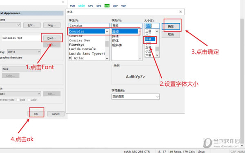Click the New... theme button
The width and height of the screenshot is (245, 153).
coord(52,25)
